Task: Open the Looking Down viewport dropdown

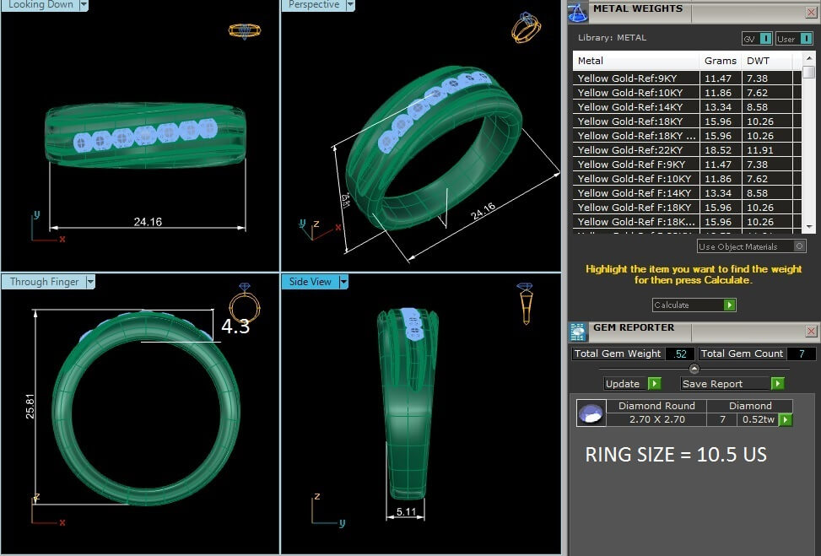Action: click(84, 5)
